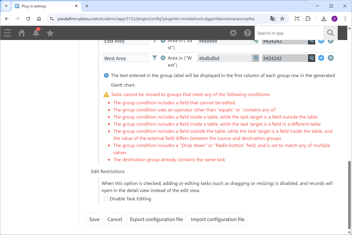Open the browser tab search dropdown
Screen dimensions: 352x235
click(x=6, y=6)
